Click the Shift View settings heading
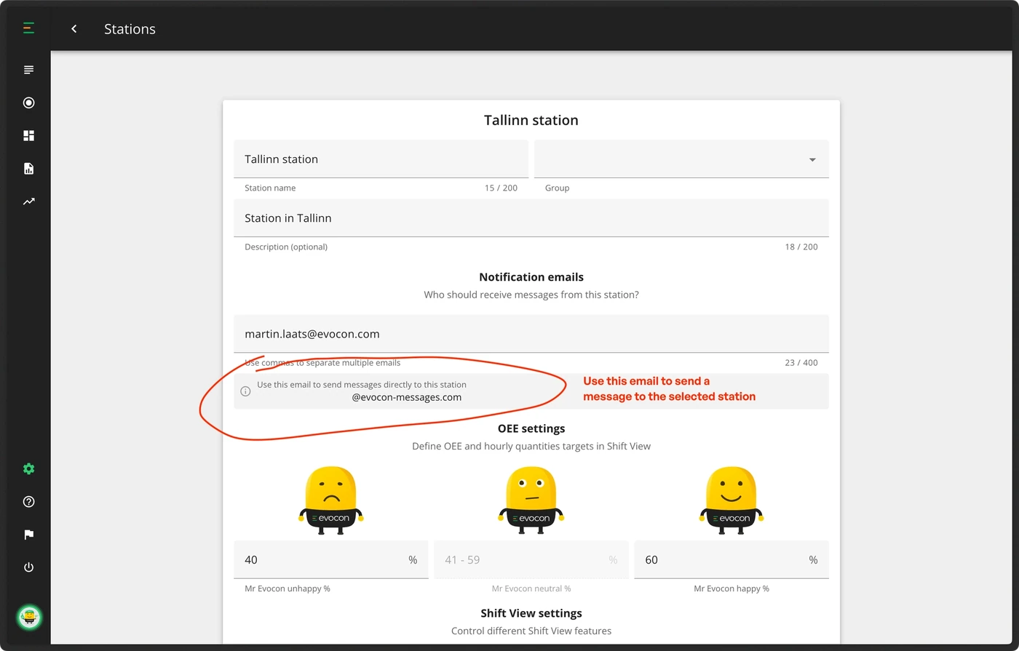This screenshot has height=651, width=1019. point(531,613)
